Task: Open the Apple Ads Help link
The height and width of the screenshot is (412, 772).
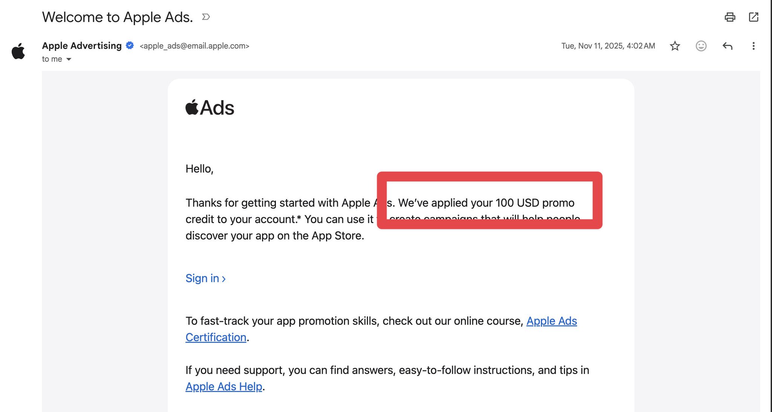Action: (x=224, y=387)
